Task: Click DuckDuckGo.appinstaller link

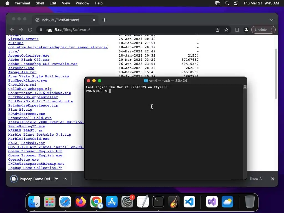Action: [33, 97]
